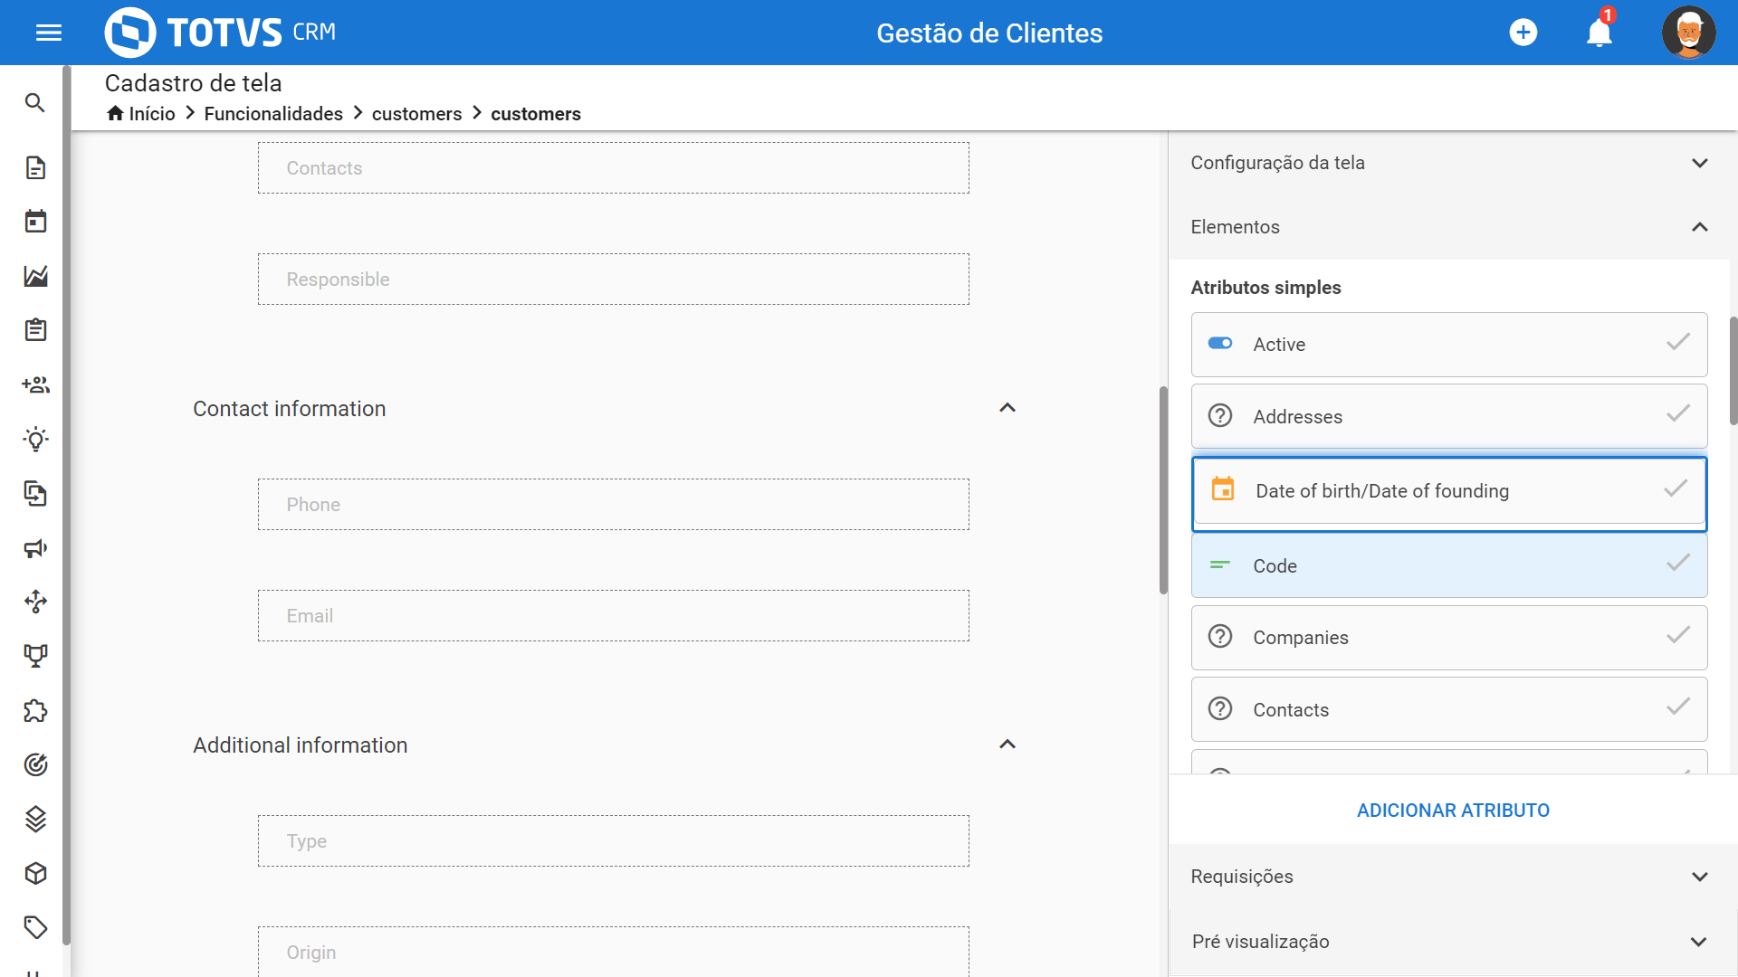Select the Date of birth/Date of founding attribute
The image size is (1738, 977).
click(x=1381, y=491)
